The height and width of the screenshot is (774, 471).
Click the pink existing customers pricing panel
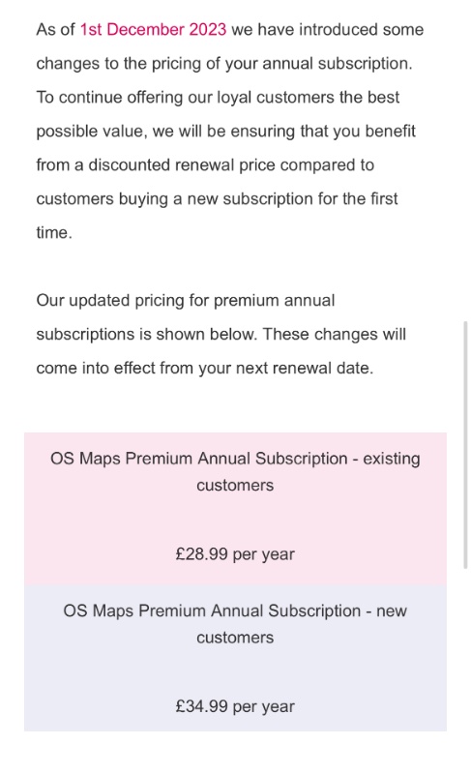[235, 509]
